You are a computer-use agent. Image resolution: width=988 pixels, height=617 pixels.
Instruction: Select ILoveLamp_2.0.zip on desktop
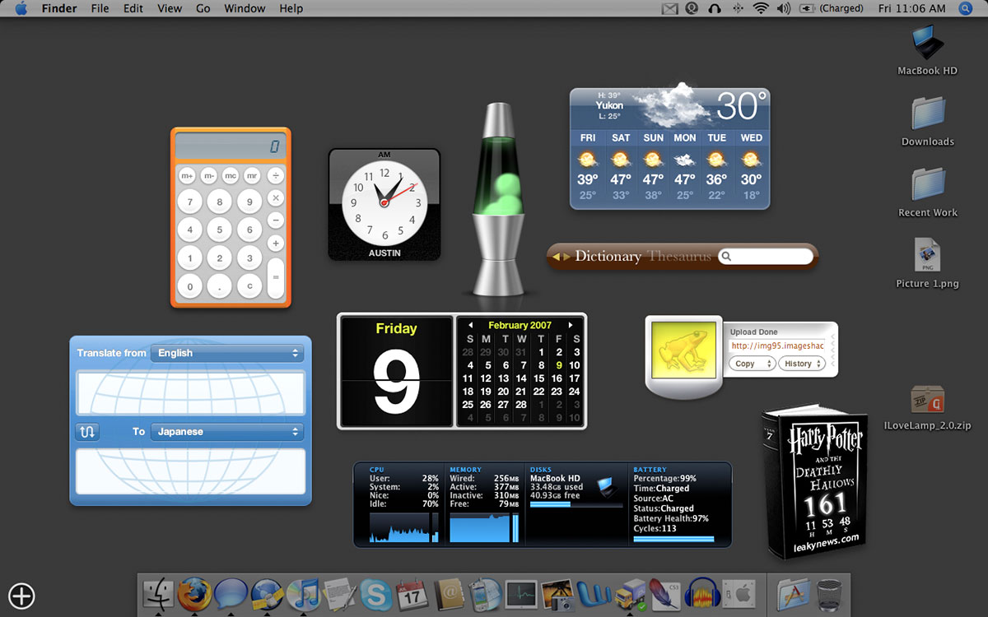[x=927, y=408]
